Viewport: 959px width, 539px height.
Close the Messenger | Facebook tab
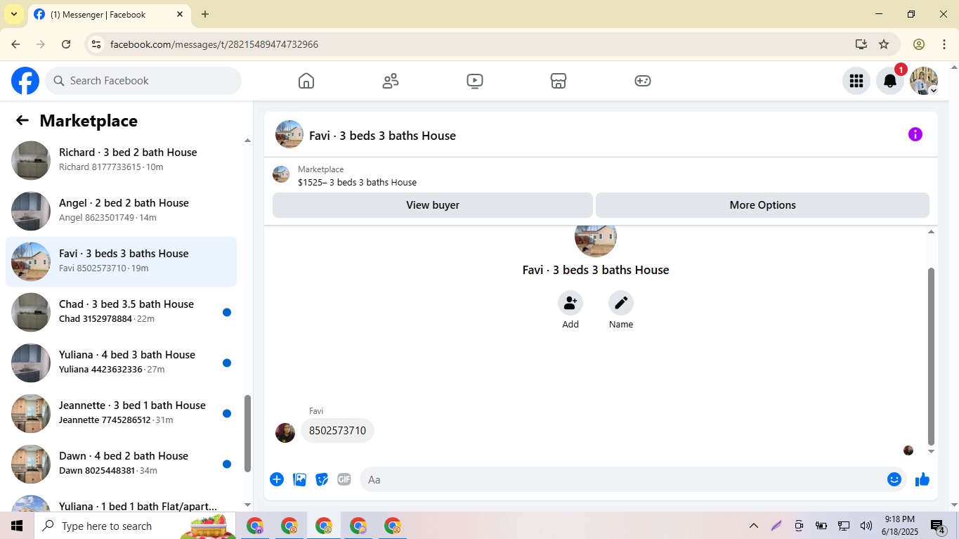(180, 14)
